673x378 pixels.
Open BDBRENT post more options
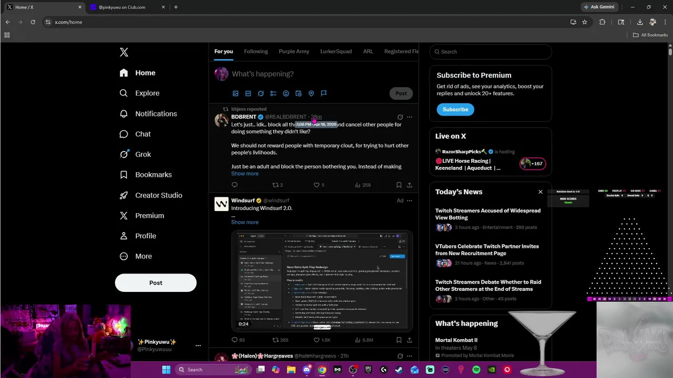pyautogui.click(x=410, y=117)
